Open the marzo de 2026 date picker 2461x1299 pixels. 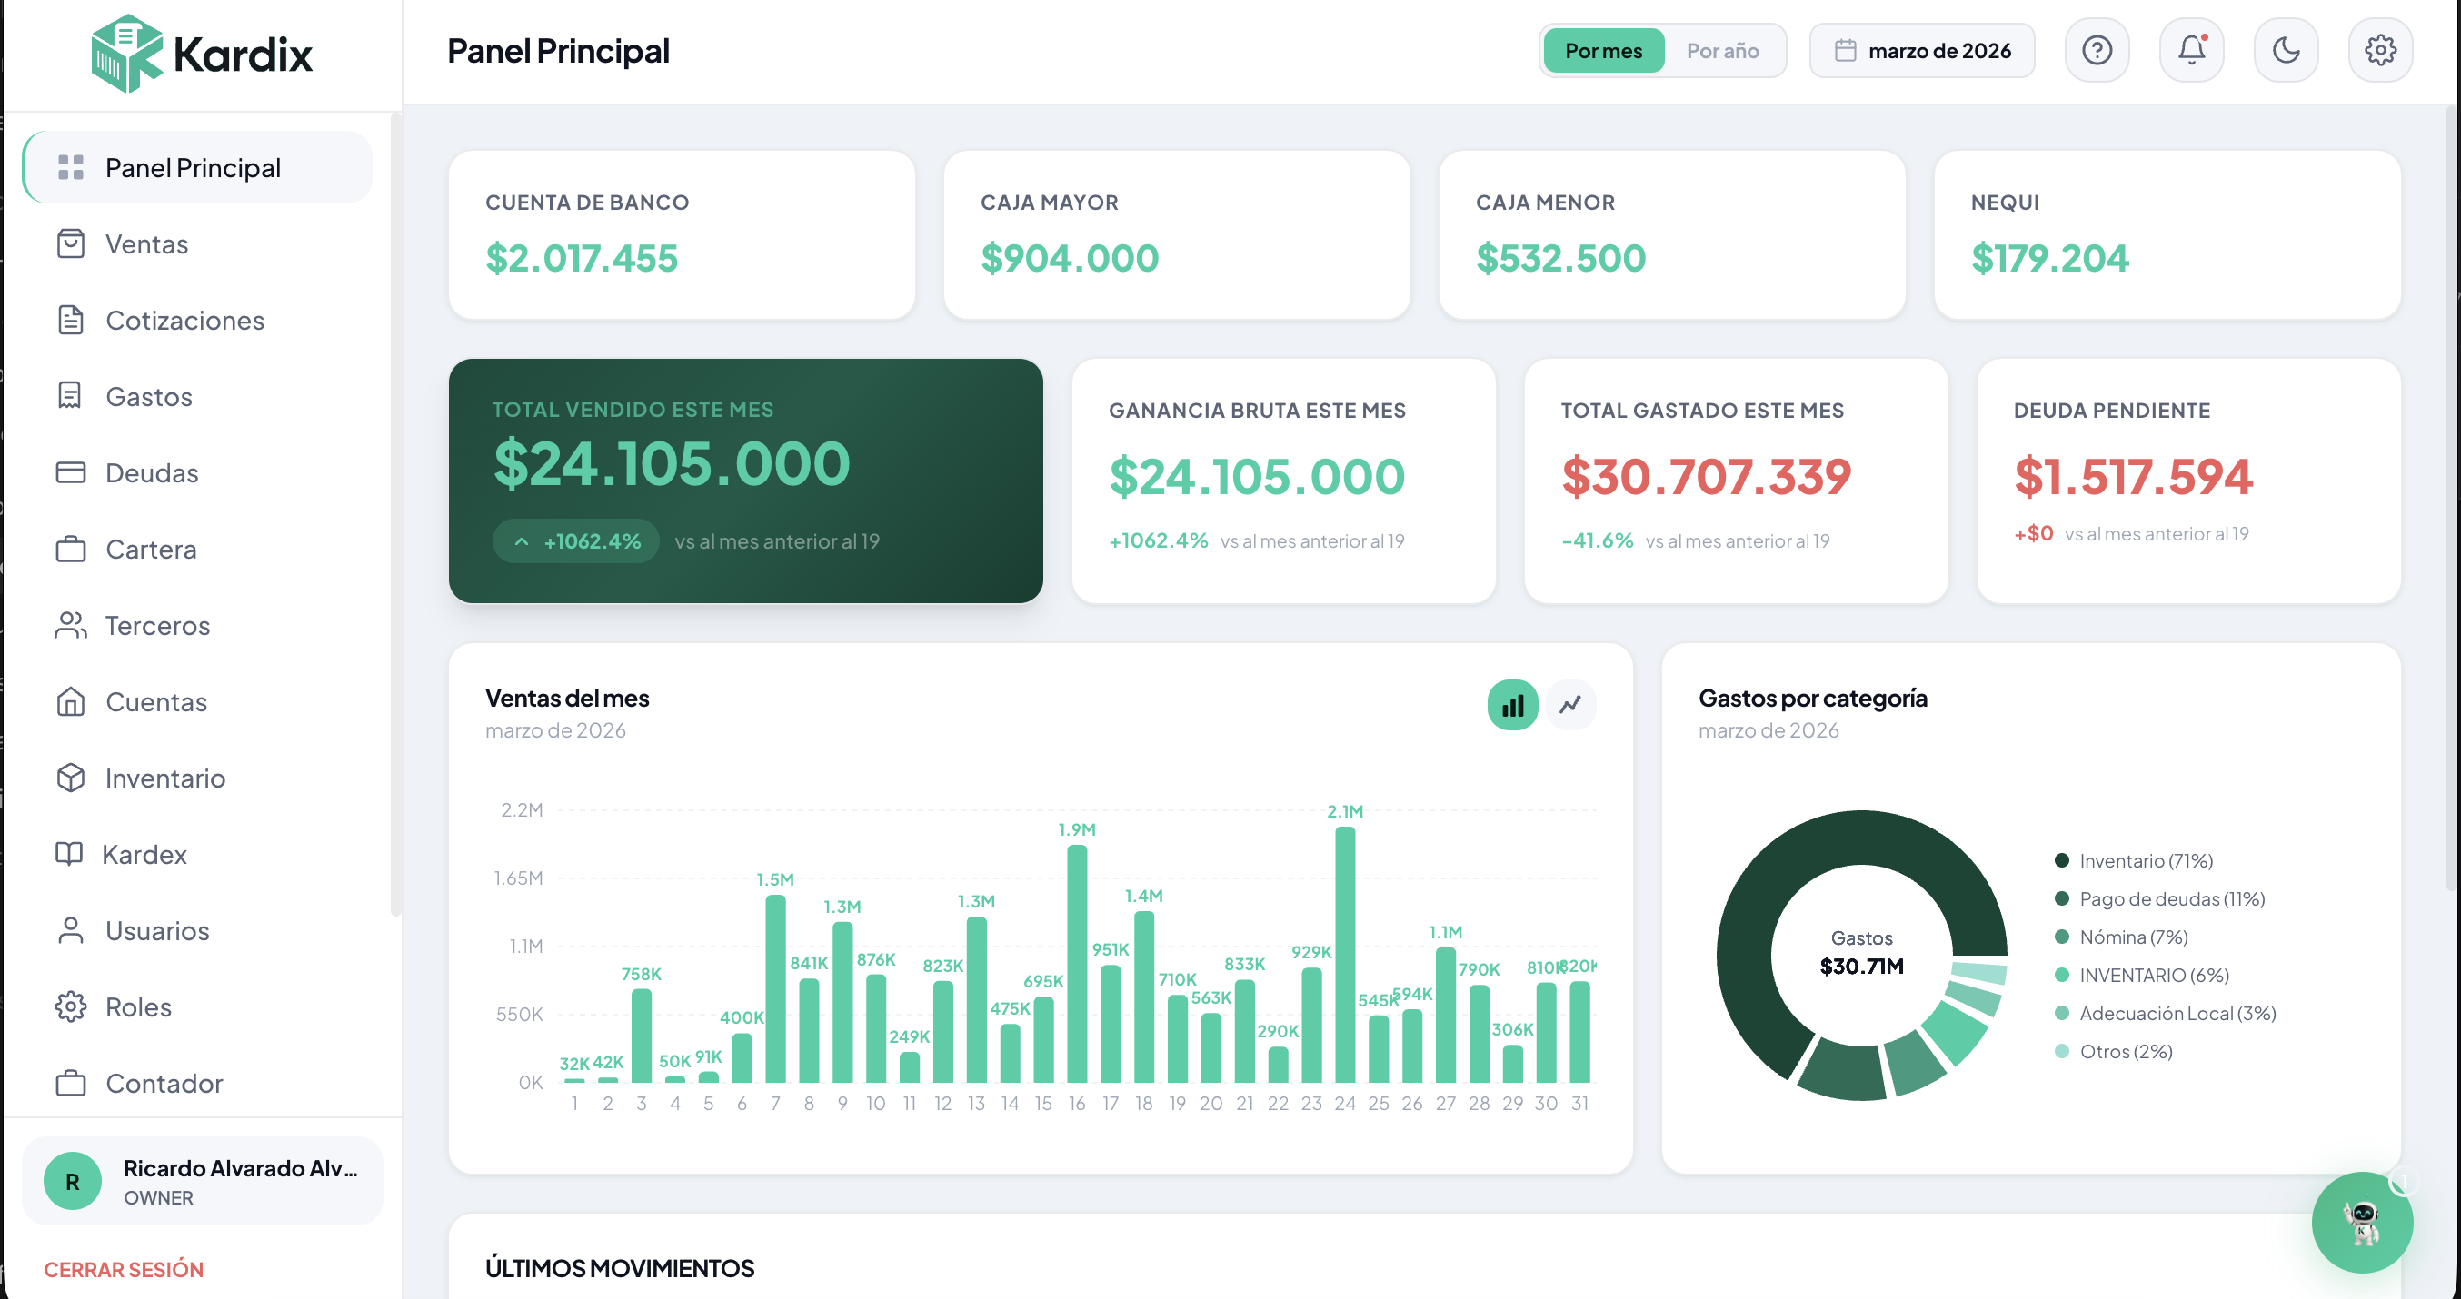[x=1922, y=51]
